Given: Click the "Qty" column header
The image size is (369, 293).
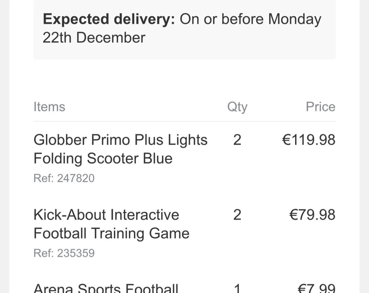Looking at the screenshot, I should [237, 107].
